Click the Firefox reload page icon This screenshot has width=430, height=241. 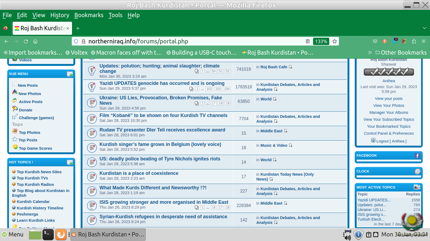26,41
